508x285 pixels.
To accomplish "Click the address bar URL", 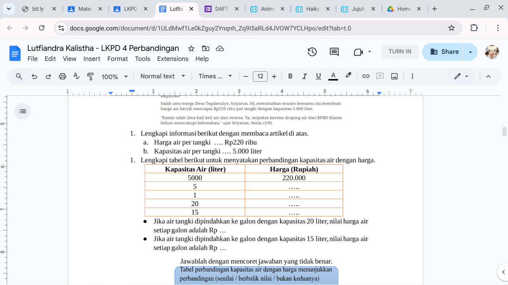I will [x=210, y=28].
